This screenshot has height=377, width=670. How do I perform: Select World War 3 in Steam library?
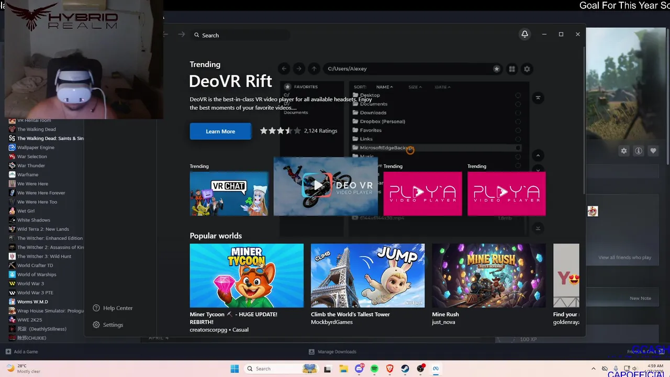point(30,284)
